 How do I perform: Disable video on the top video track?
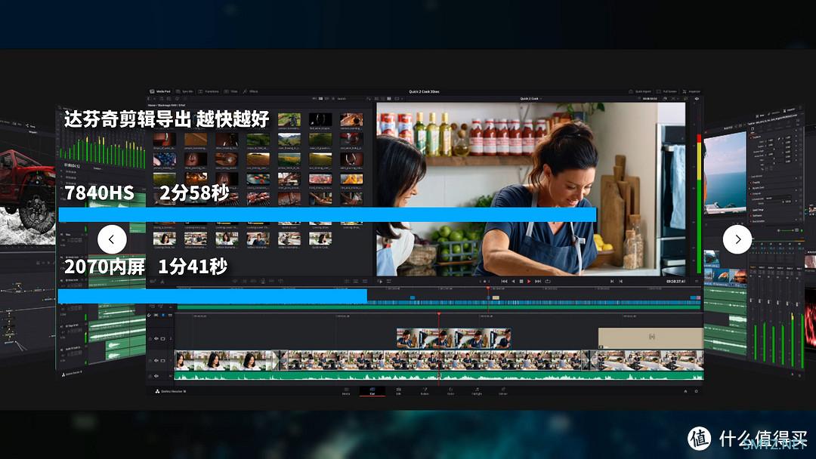(x=163, y=339)
